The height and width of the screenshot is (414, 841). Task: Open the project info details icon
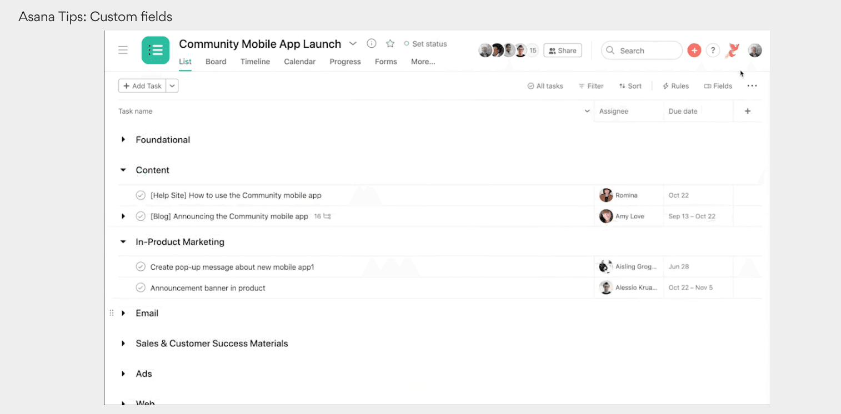click(372, 44)
